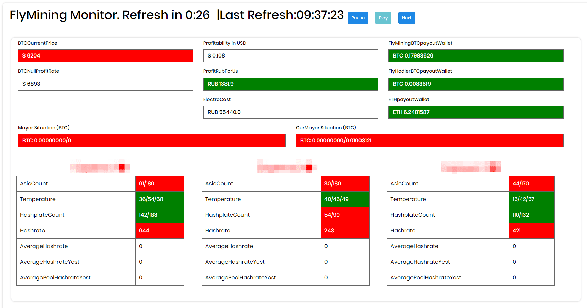Screen dimensions: 587x308
Task: Click Hashrate value 644
Action: point(160,231)
